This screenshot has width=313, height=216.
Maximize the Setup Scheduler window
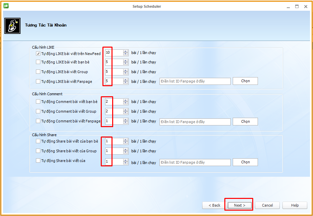[x=297, y=6]
